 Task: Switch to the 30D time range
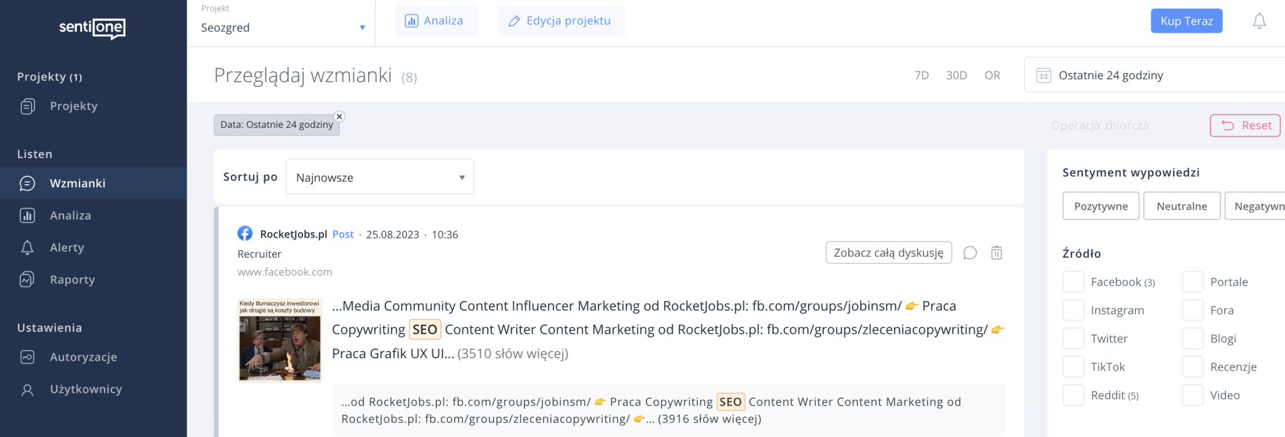956,76
